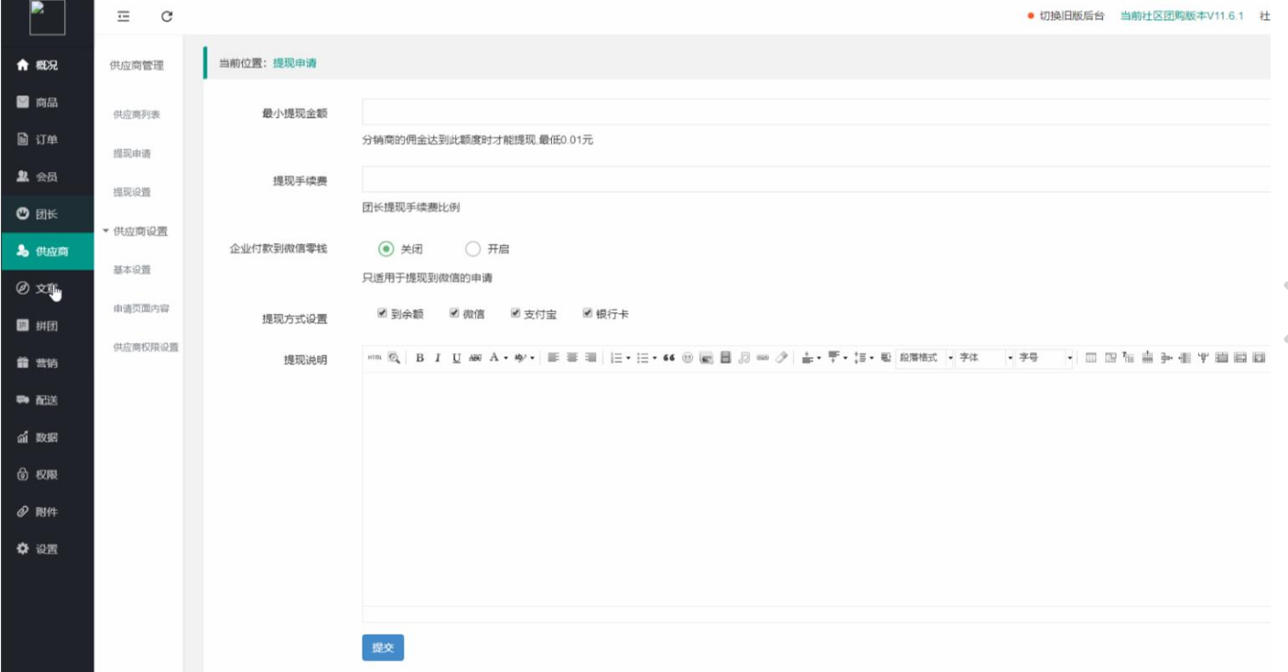Toggle bold formatting in the editor
The width and height of the screenshot is (1288, 672).
(420, 358)
